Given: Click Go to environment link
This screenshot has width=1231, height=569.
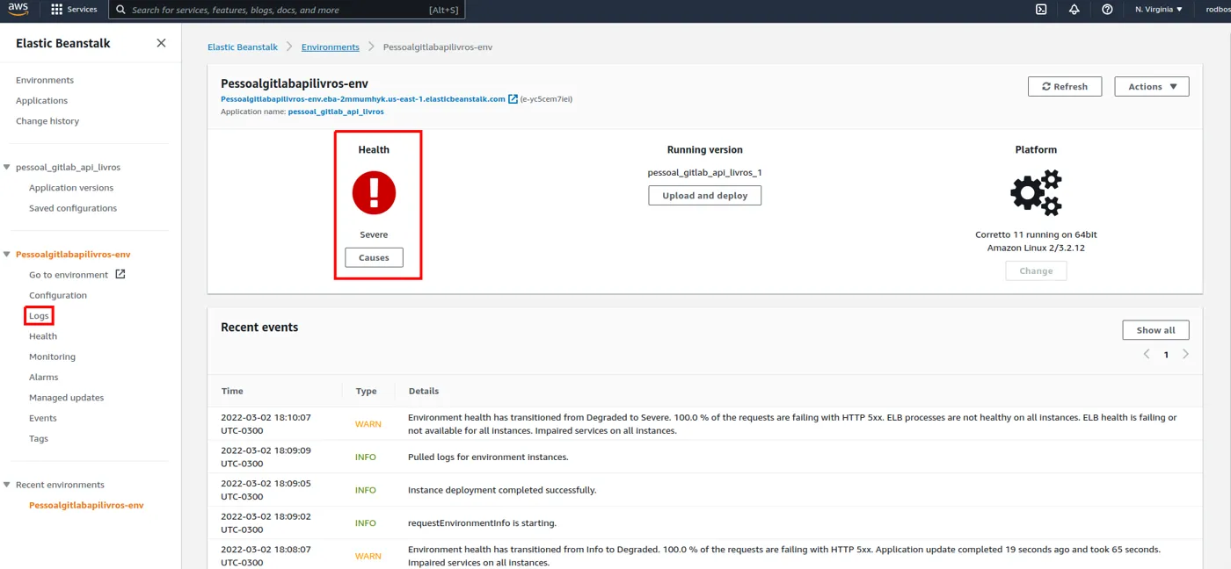Looking at the screenshot, I should [x=77, y=275].
